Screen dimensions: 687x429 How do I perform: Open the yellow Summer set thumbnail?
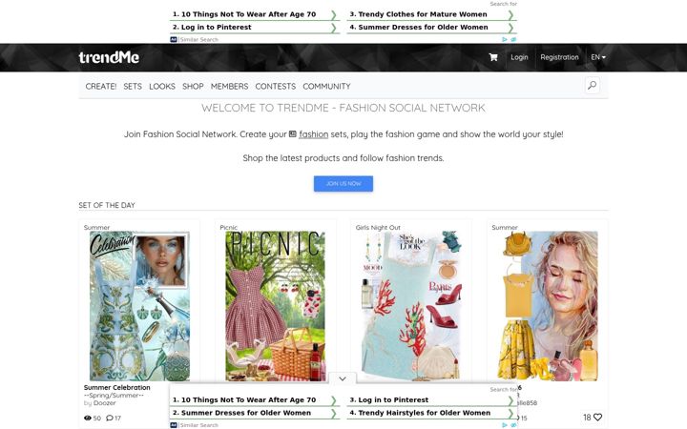[548, 306]
